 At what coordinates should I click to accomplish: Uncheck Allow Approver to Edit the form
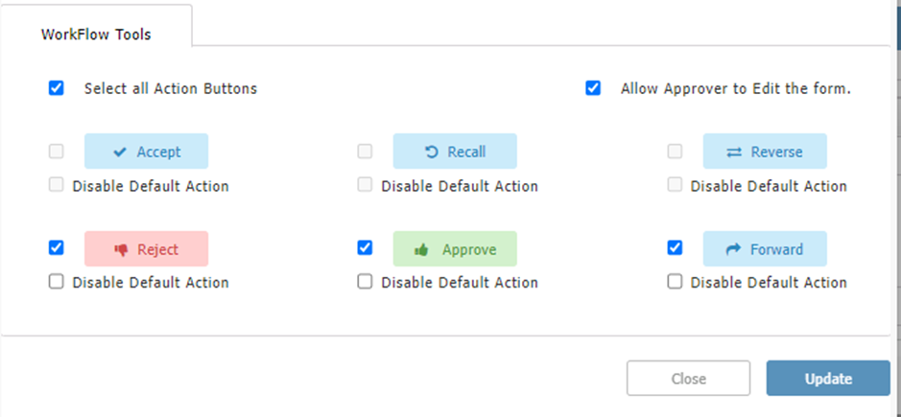pyautogui.click(x=593, y=88)
